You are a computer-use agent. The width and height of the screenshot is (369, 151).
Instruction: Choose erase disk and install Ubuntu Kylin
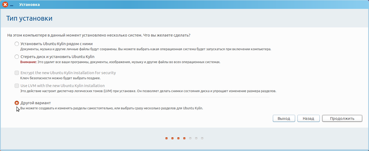[17, 57]
